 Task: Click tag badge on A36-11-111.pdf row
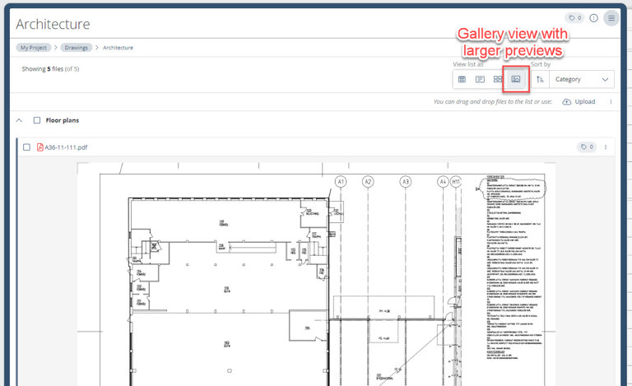[x=587, y=147]
